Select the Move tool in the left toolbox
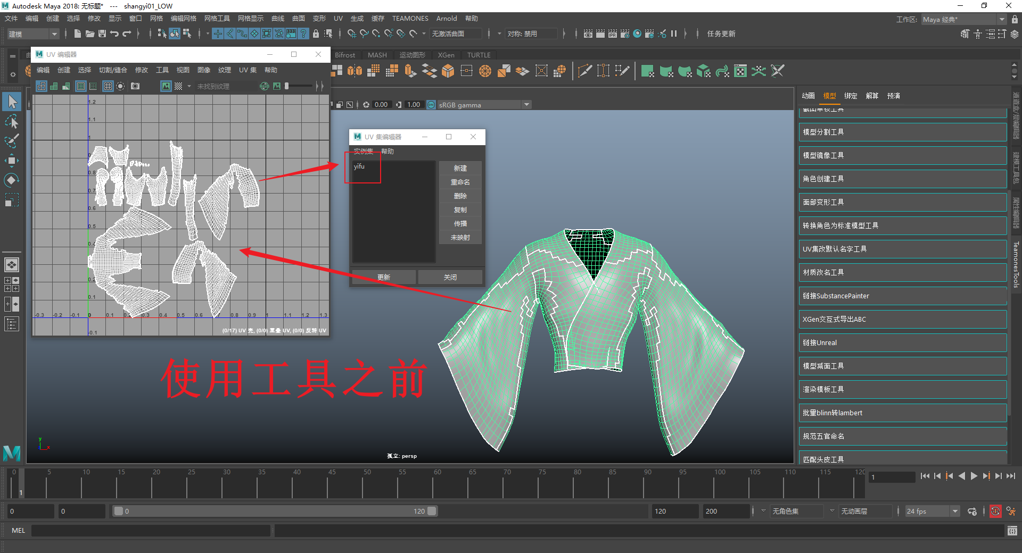The height and width of the screenshot is (553, 1022). click(x=12, y=160)
